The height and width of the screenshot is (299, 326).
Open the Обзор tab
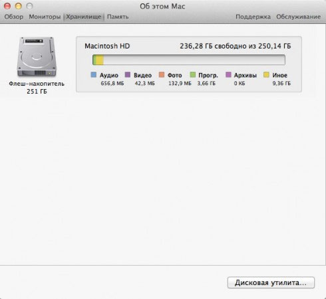(x=14, y=17)
